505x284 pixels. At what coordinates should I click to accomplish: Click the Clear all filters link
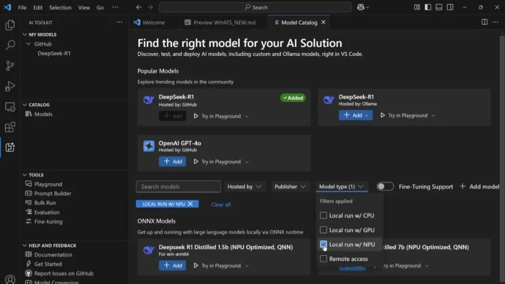coord(221,205)
